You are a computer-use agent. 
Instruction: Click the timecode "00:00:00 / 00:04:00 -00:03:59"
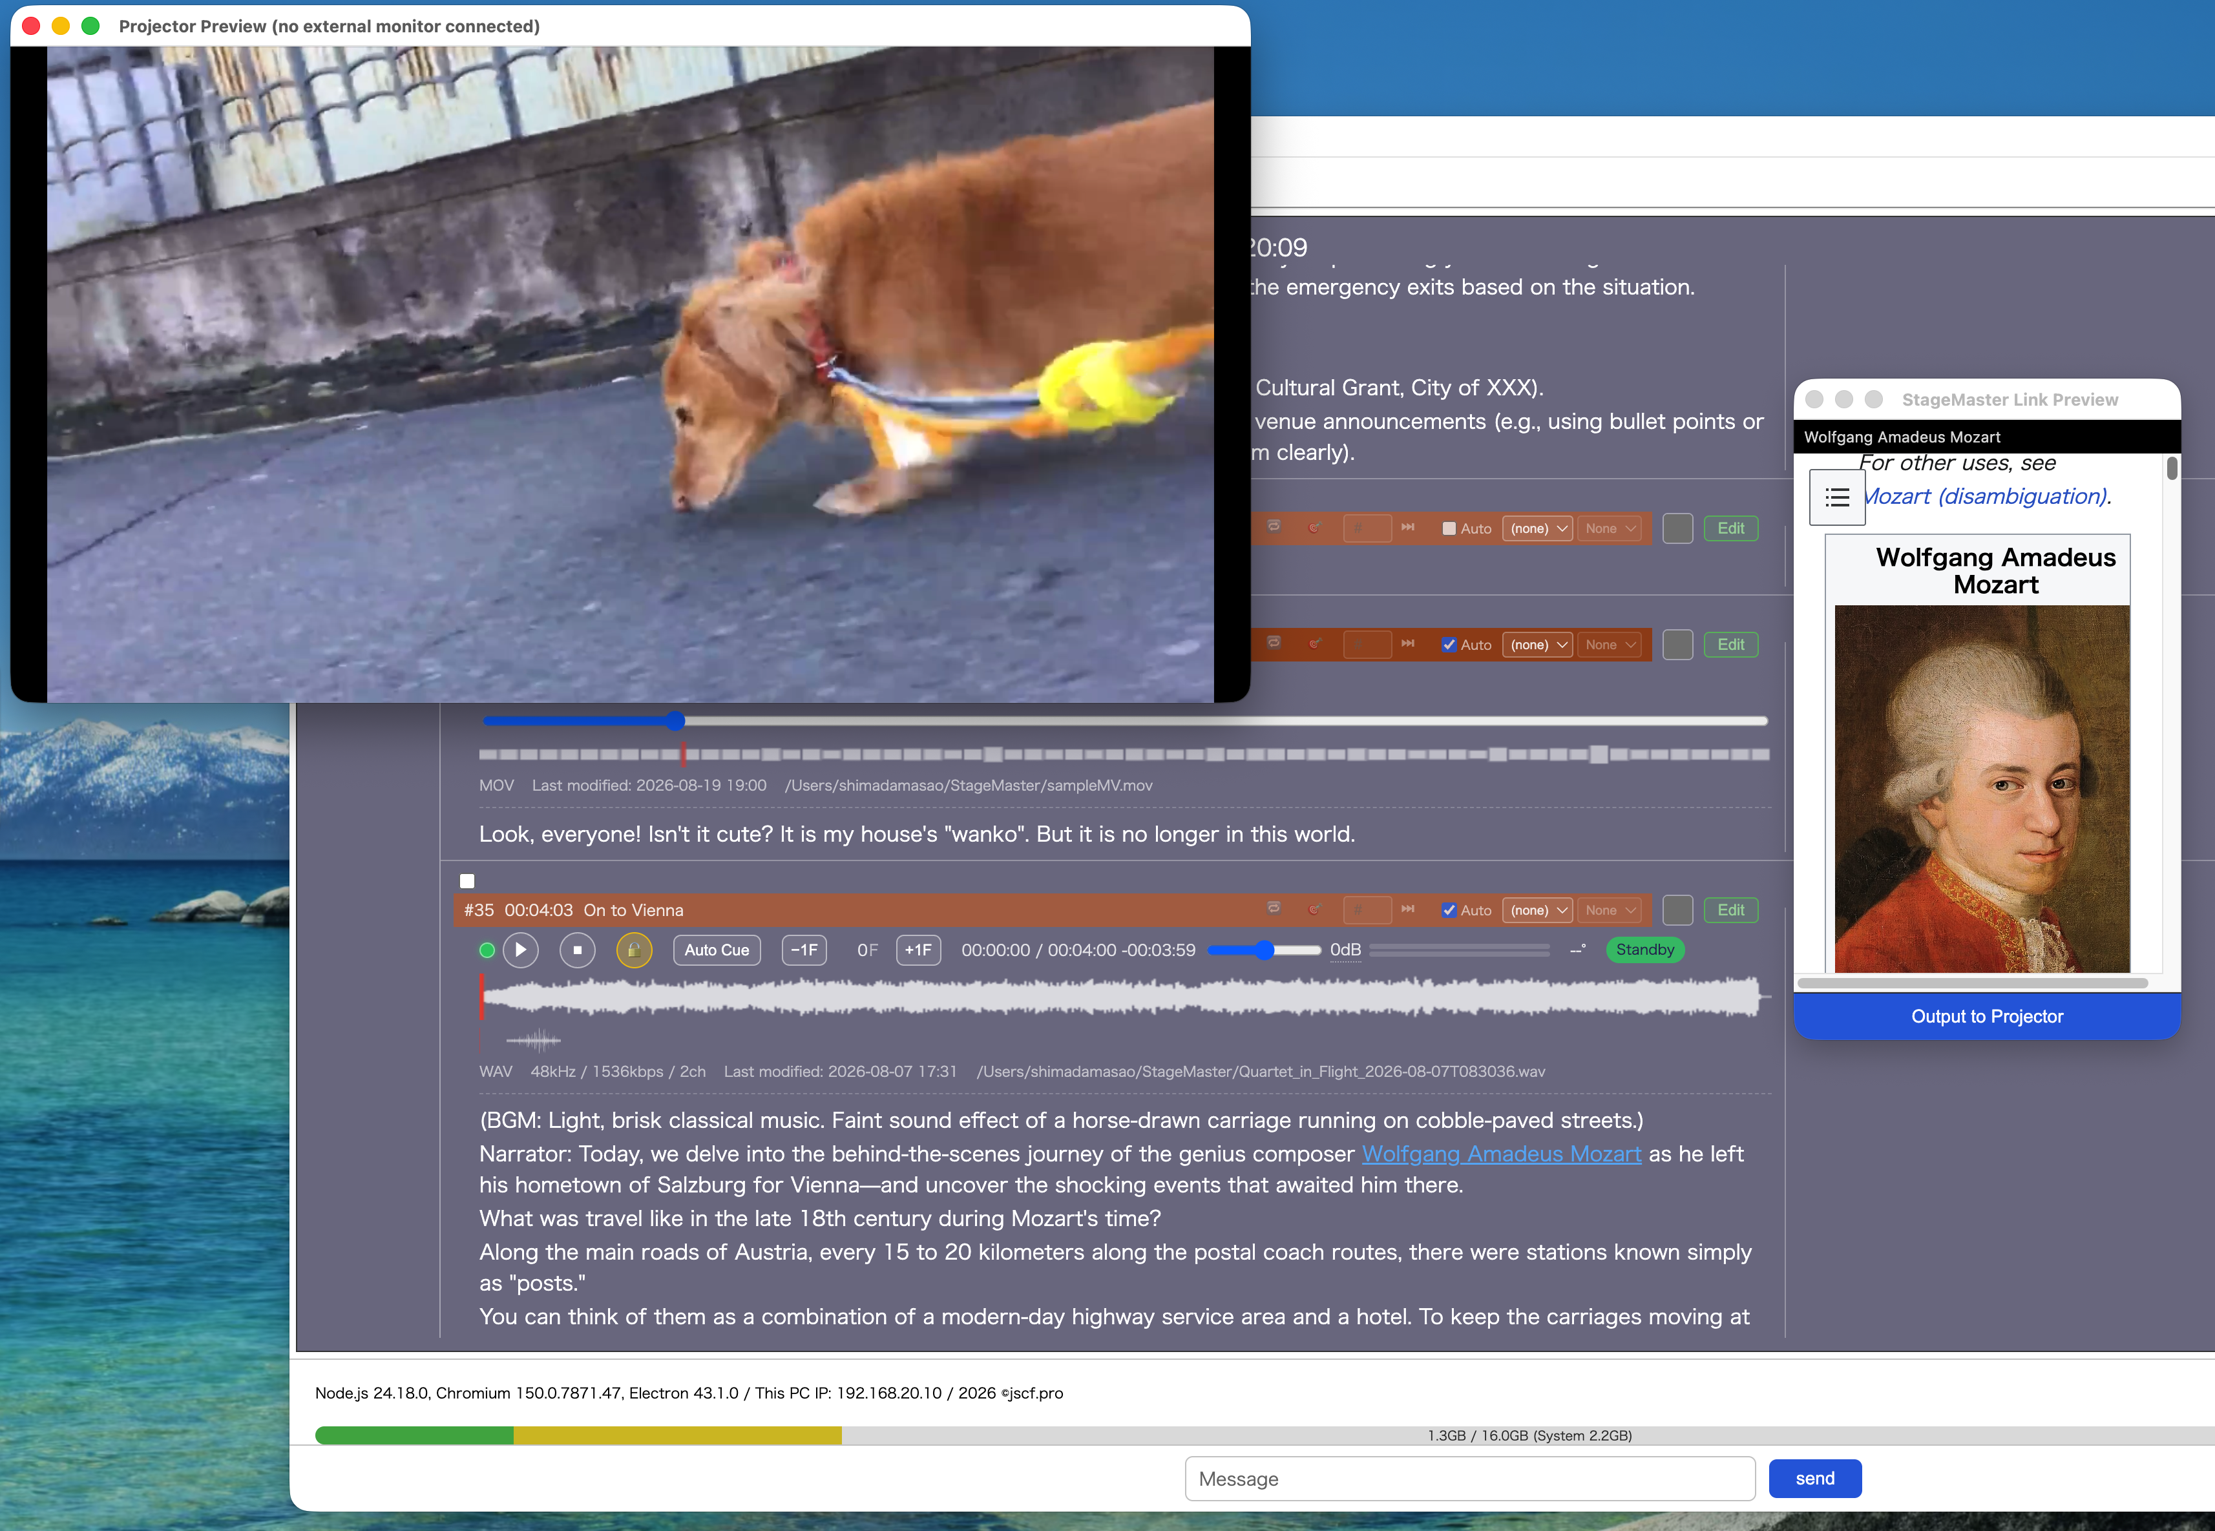1078,950
